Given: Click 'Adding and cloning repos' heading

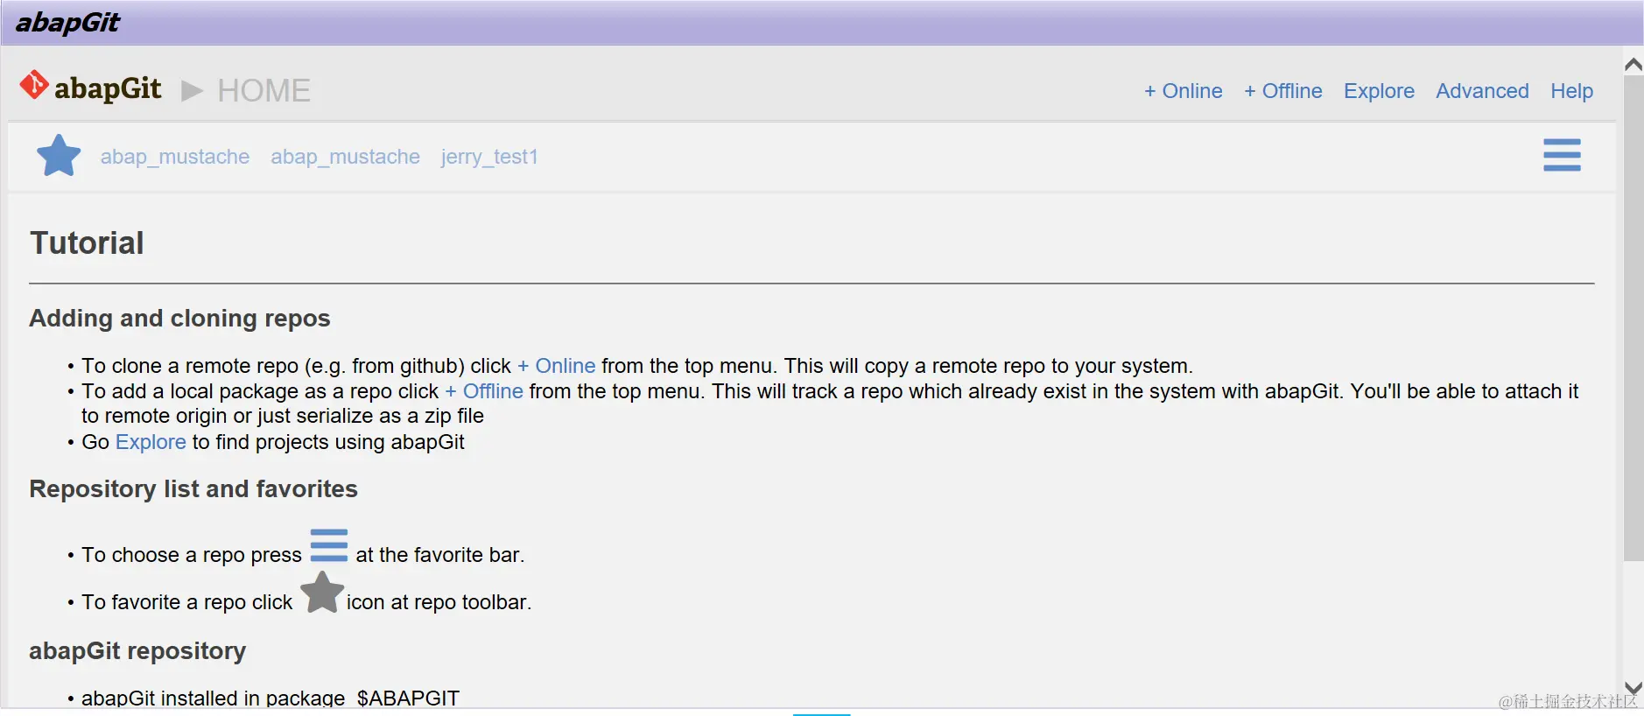Looking at the screenshot, I should click(x=179, y=318).
